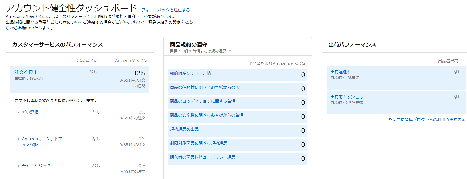
Task: Open the チャージバック link
Action: coord(36,166)
